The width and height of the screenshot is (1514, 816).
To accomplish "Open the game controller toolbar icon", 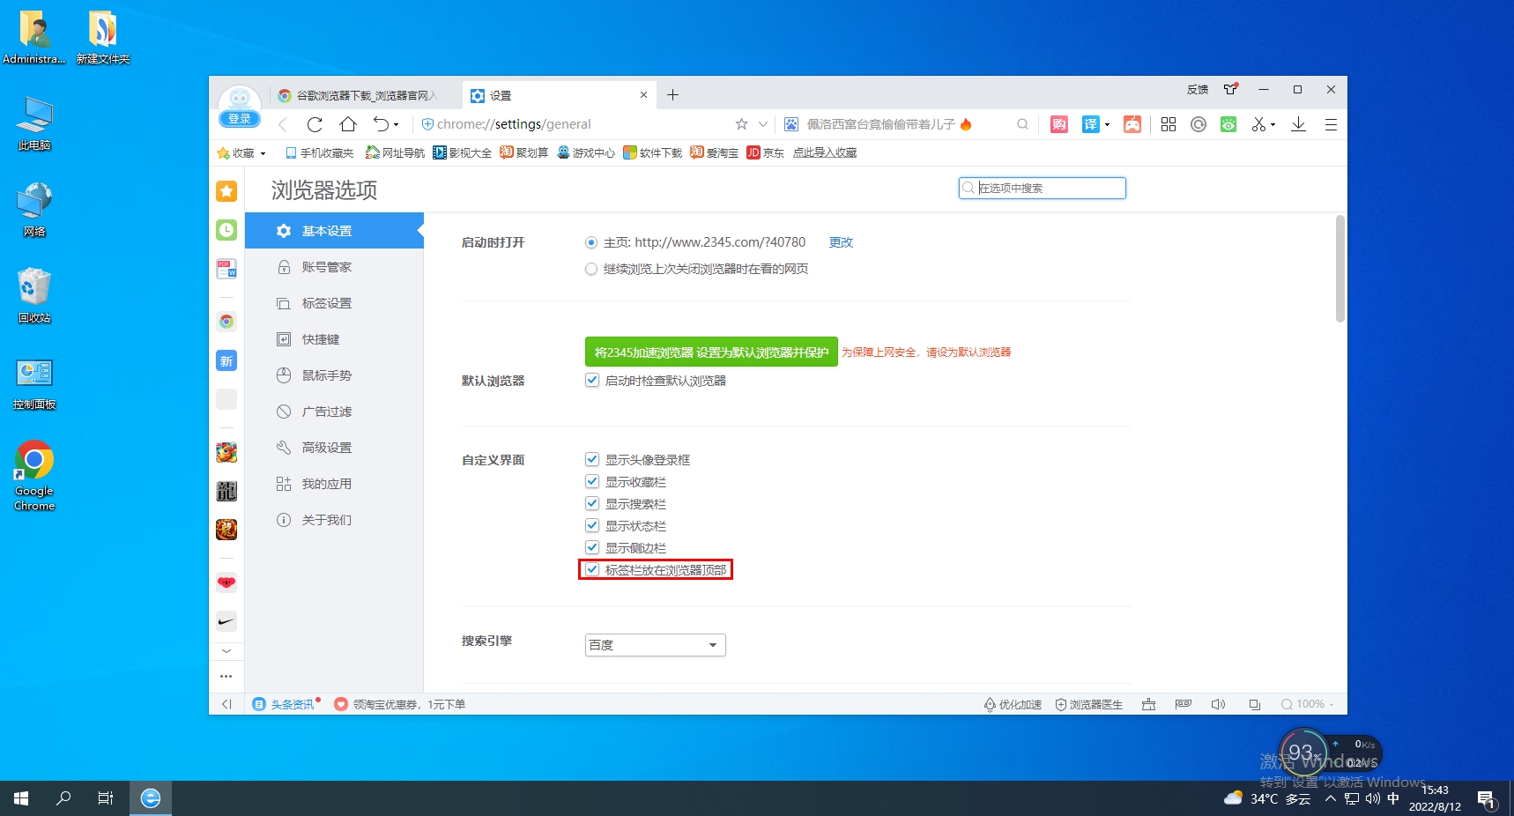I will (x=1132, y=124).
